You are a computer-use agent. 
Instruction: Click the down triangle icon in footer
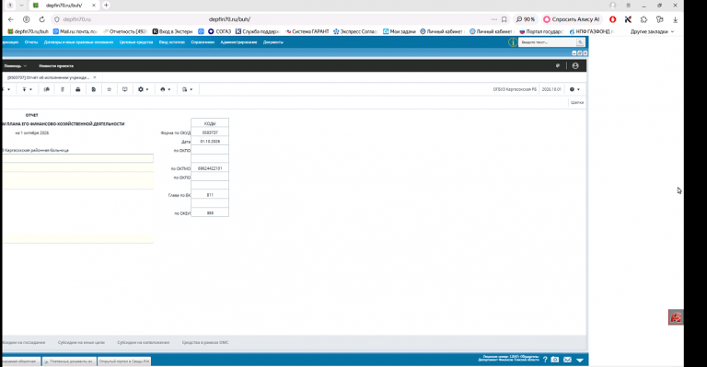coord(580,360)
